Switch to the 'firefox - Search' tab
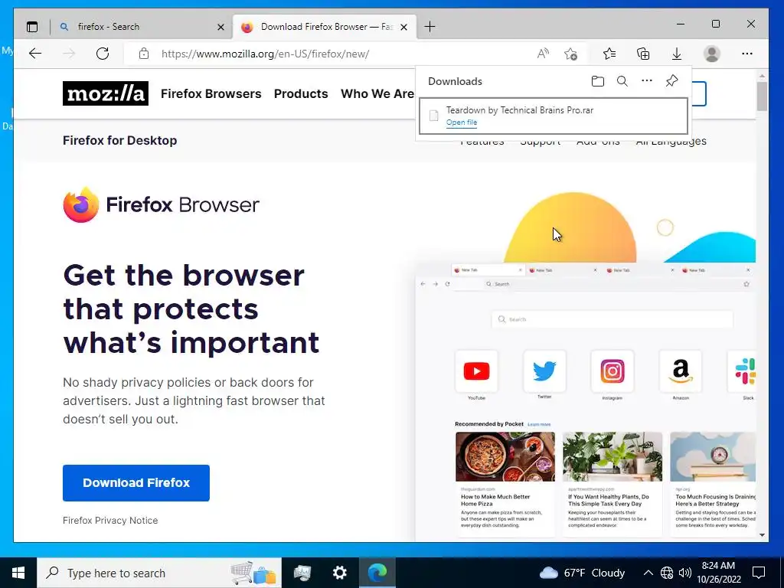 (141, 27)
